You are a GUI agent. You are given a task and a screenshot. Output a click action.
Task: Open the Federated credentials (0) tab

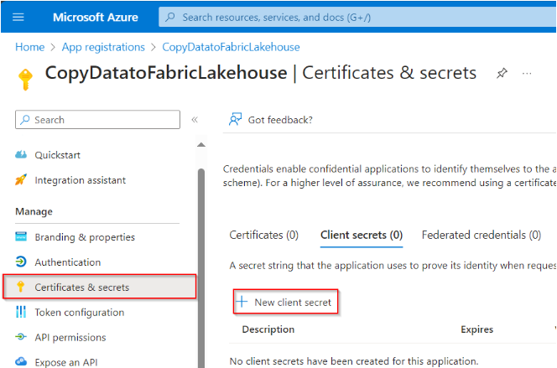[482, 235]
